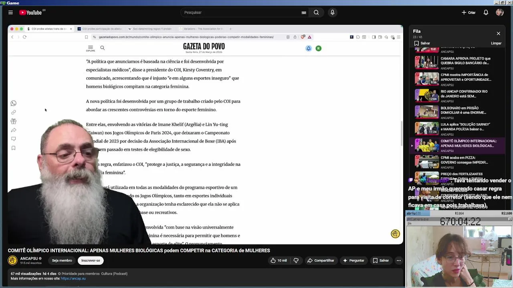The height and width of the screenshot is (288, 513).
Task: Play the CPMI acaba em PIZZA thumbnail
Action: click(x=427, y=162)
